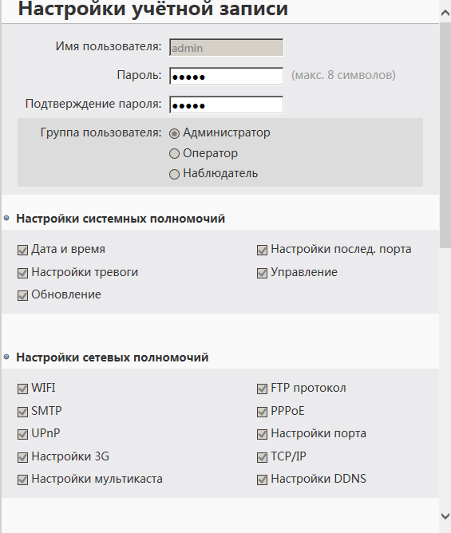Toggle the PPPoE checkbox

[262, 412]
